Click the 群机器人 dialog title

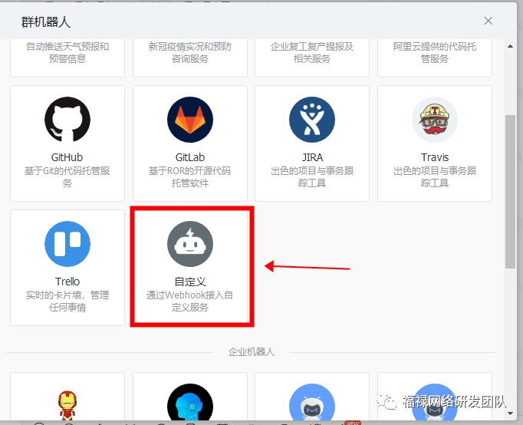(x=46, y=22)
